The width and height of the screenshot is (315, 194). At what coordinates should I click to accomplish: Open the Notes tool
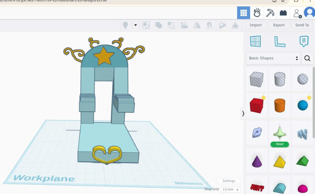tap(304, 41)
